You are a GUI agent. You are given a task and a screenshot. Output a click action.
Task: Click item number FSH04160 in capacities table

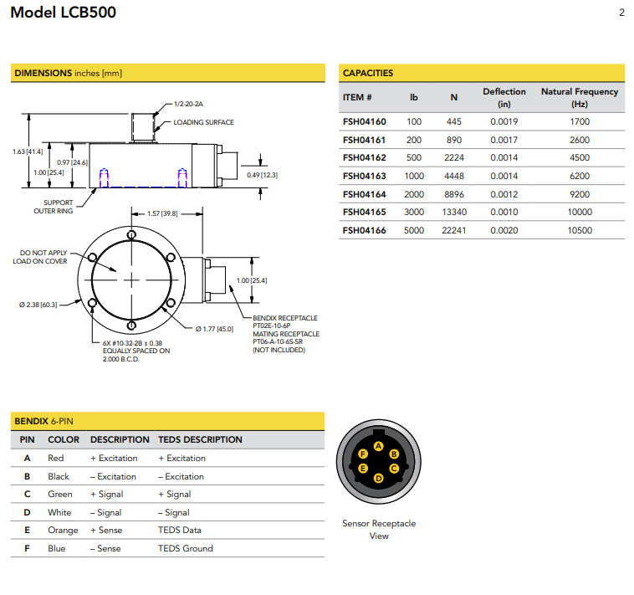pos(364,122)
